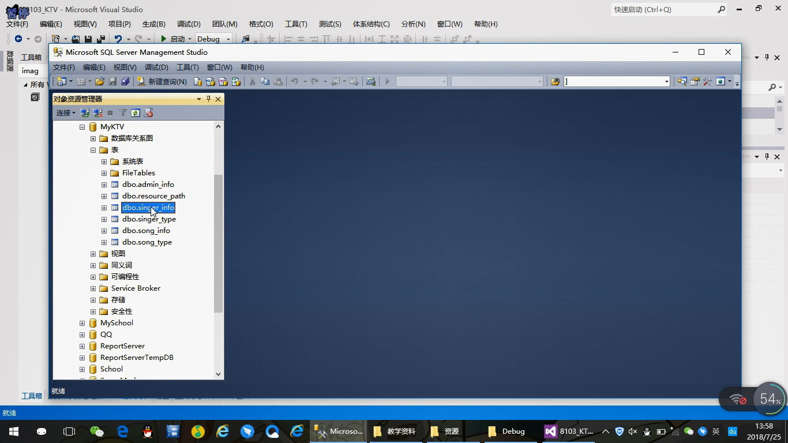Expand the dbo.admin_info table
The width and height of the screenshot is (788, 443).
click(104, 185)
